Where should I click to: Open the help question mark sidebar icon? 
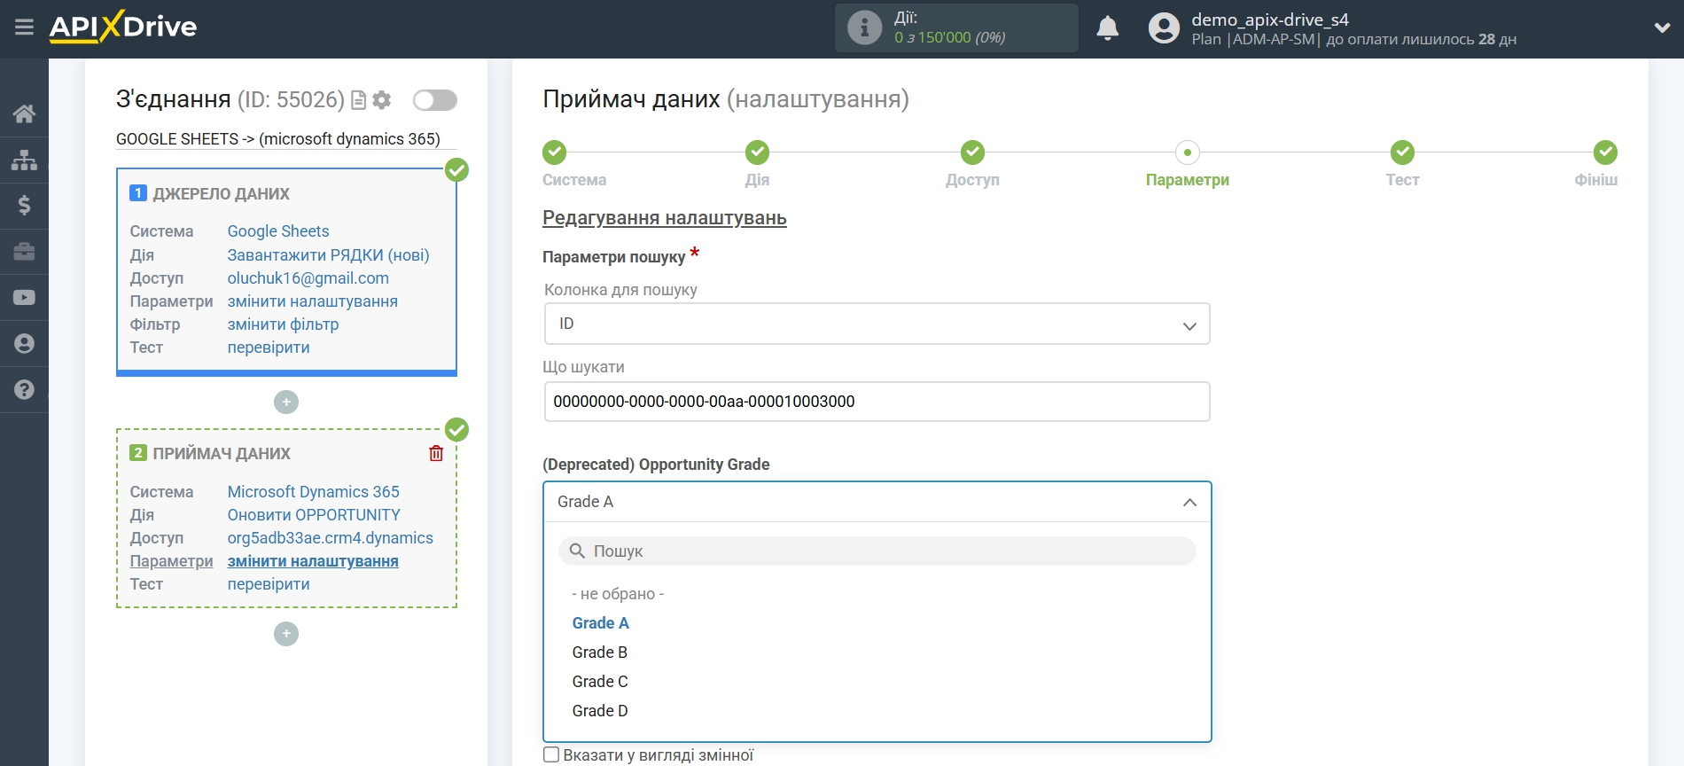coord(24,389)
